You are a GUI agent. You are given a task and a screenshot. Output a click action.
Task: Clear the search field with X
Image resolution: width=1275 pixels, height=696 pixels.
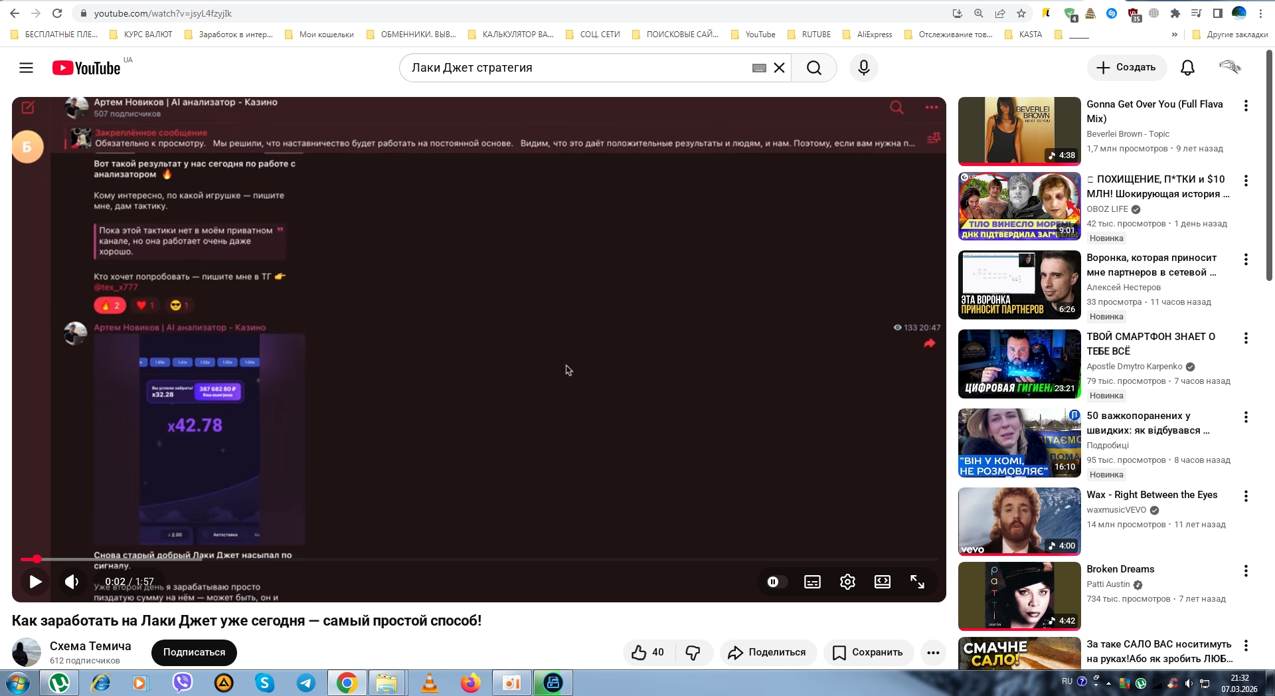779,68
